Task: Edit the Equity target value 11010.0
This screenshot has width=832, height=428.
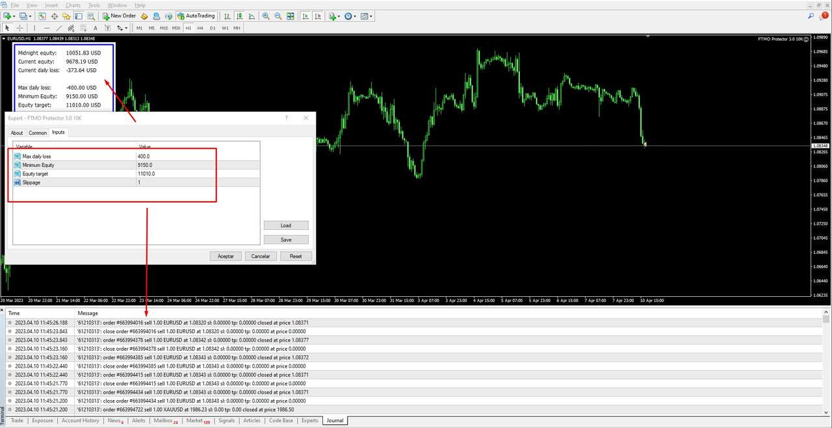Action: (198, 174)
